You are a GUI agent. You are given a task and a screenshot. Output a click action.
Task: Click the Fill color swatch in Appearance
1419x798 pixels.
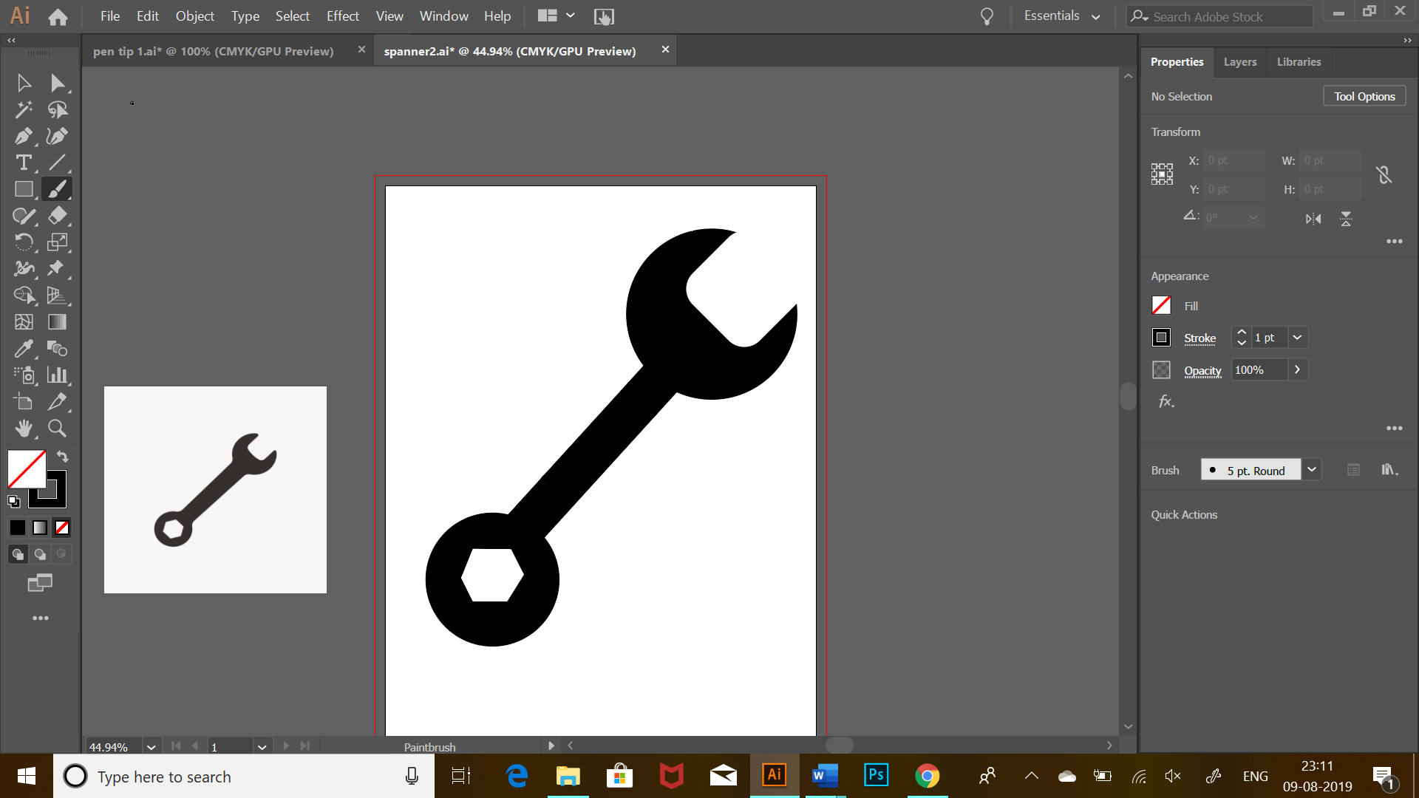point(1161,306)
